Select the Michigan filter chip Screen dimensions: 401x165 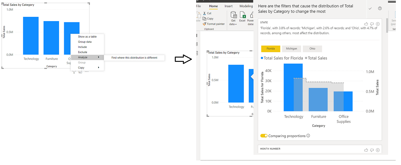coord(291,48)
